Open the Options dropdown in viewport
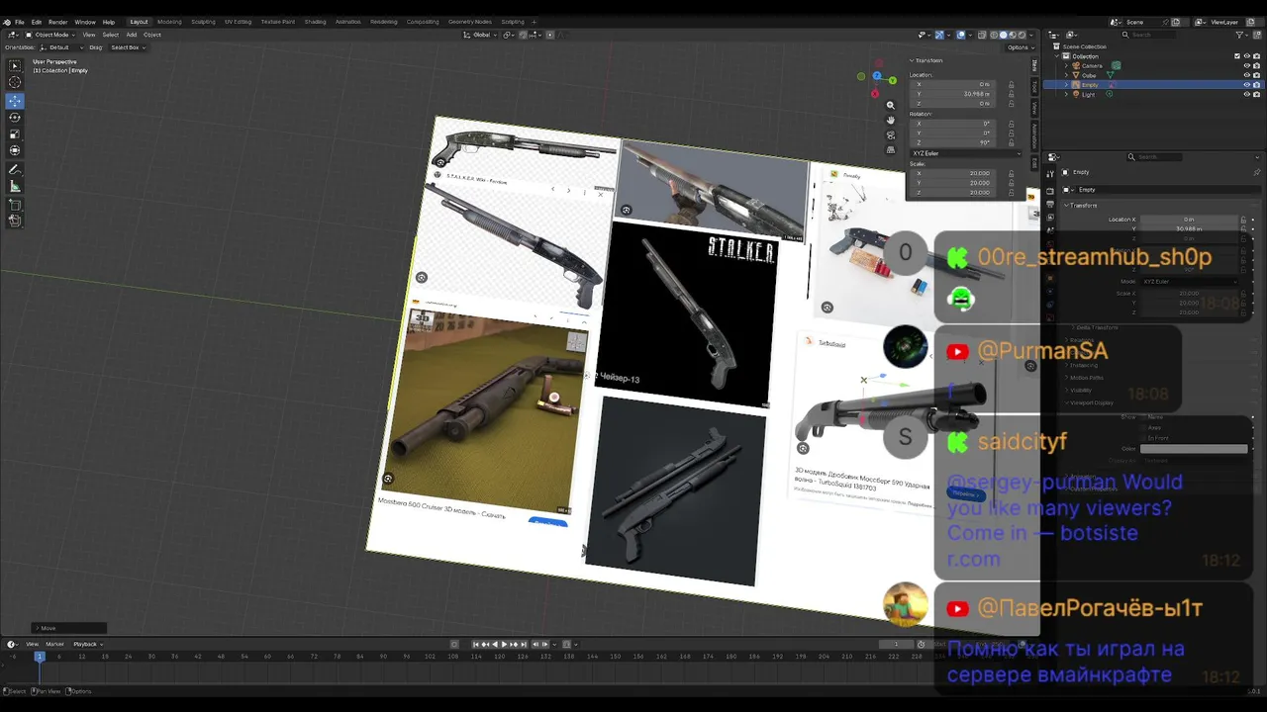1267x712 pixels. (x=1019, y=47)
